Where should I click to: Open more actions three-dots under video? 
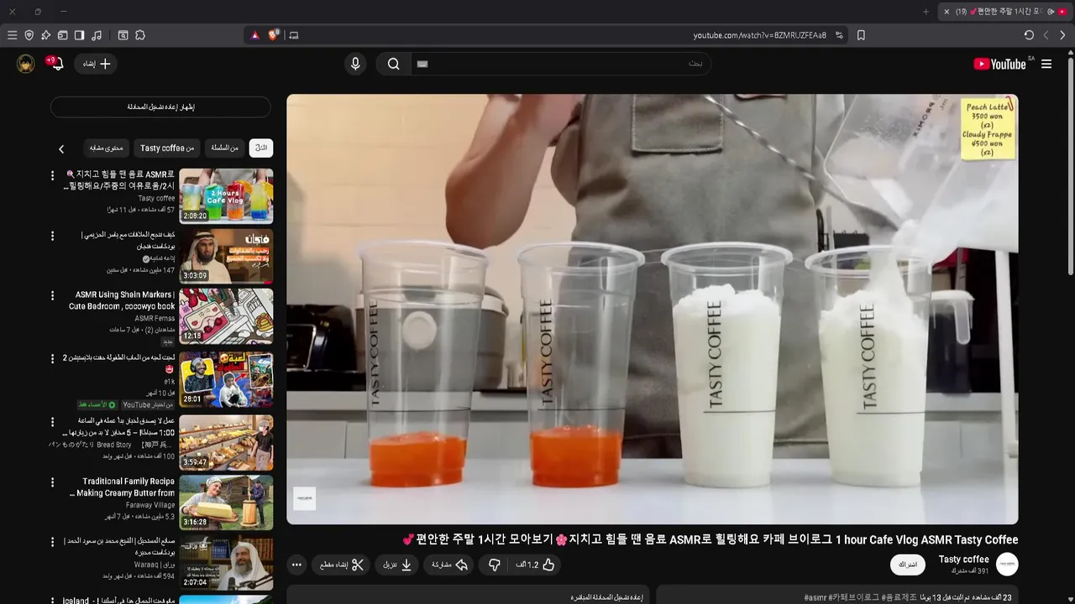(x=296, y=565)
